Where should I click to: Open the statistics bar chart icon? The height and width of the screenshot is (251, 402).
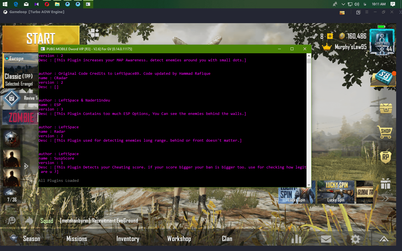click(296, 239)
